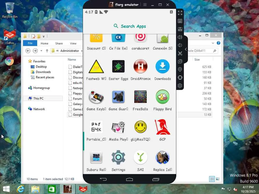Select Network in navigation pane
Image resolution: width=259 pixels, height=194 pixels.
click(39, 109)
